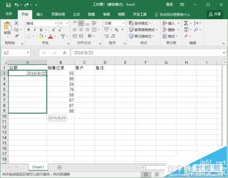The height and width of the screenshot is (178, 228).
Task: Click Decrease Font Size icon
Action: (x=60, y=30)
